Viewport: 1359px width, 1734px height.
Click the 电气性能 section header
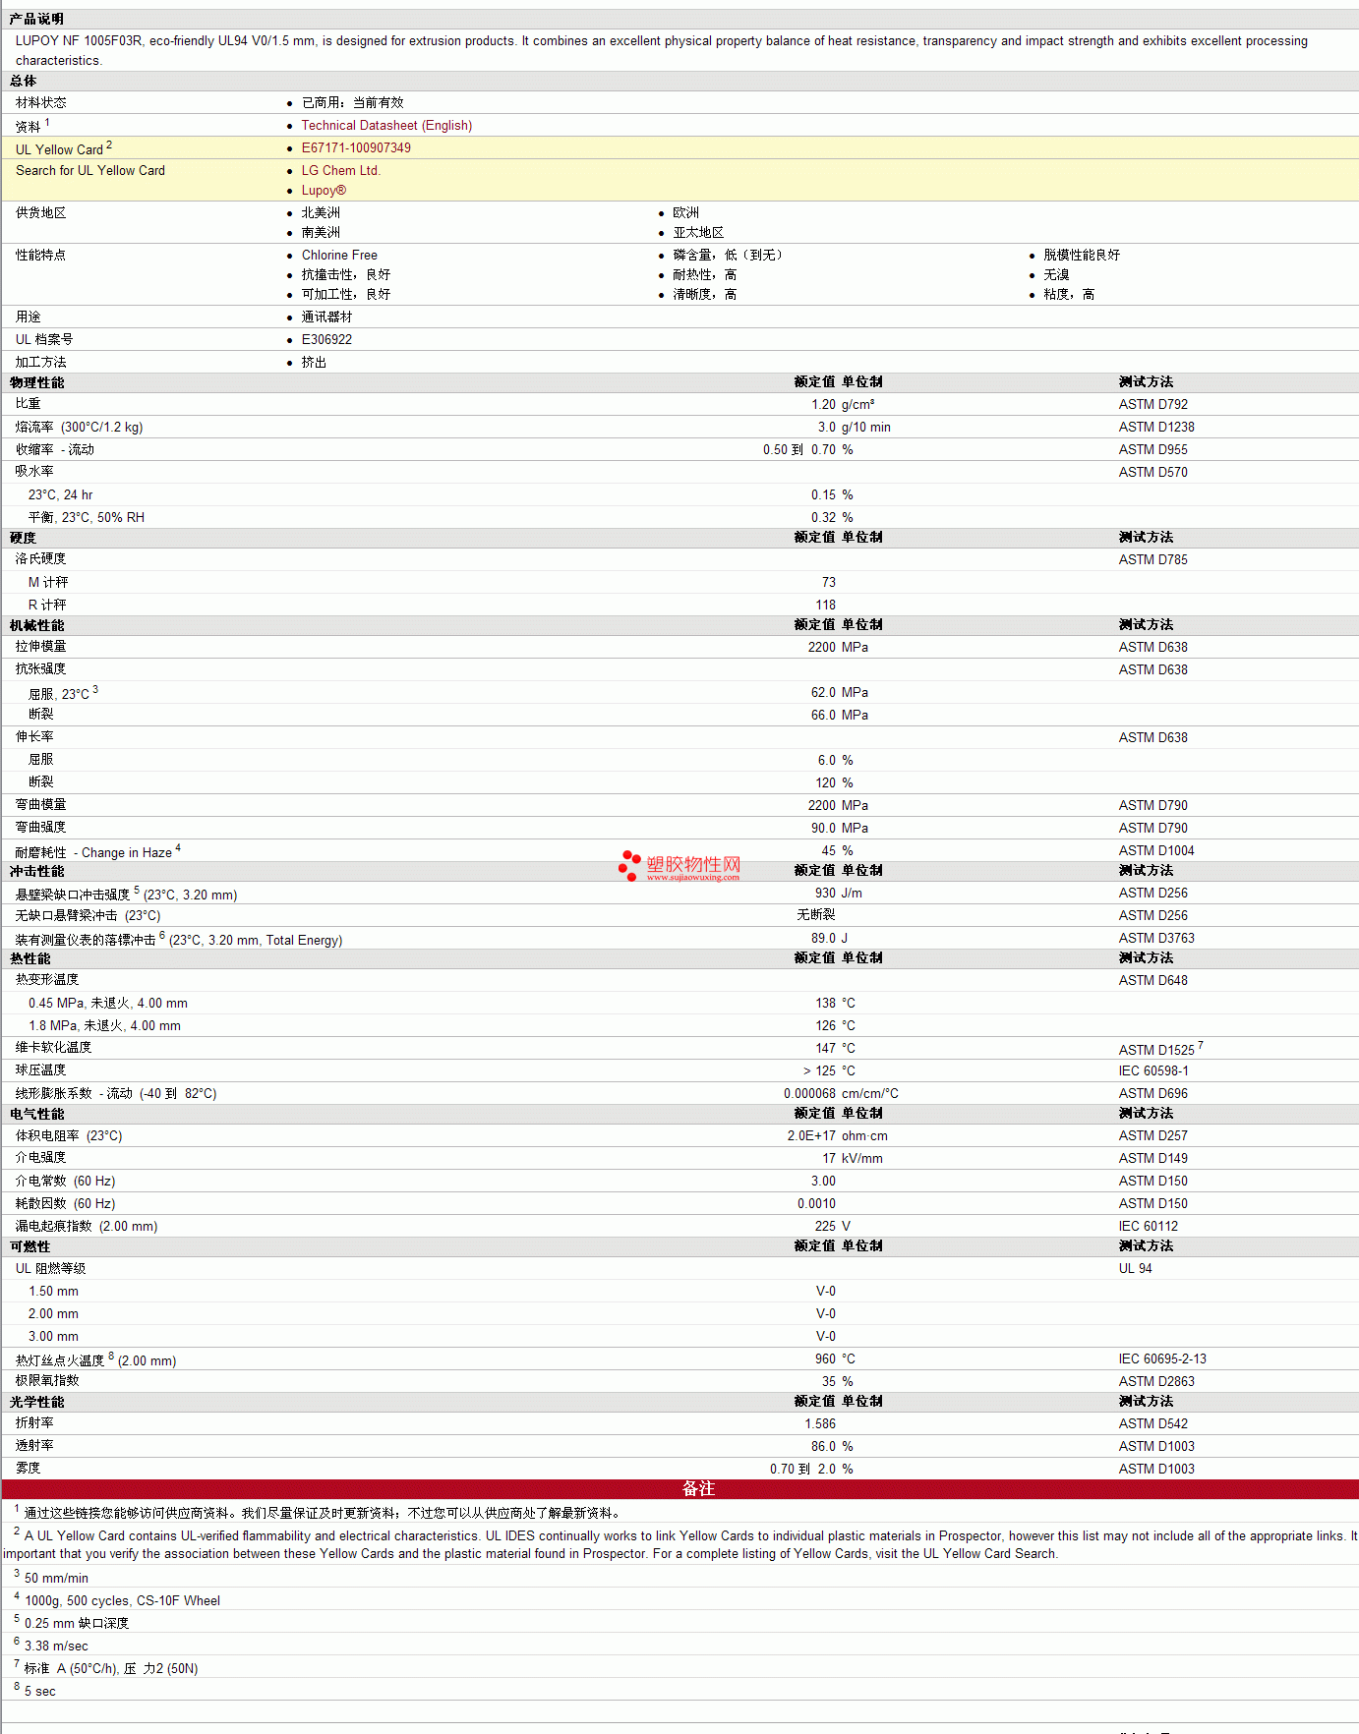click(37, 1114)
